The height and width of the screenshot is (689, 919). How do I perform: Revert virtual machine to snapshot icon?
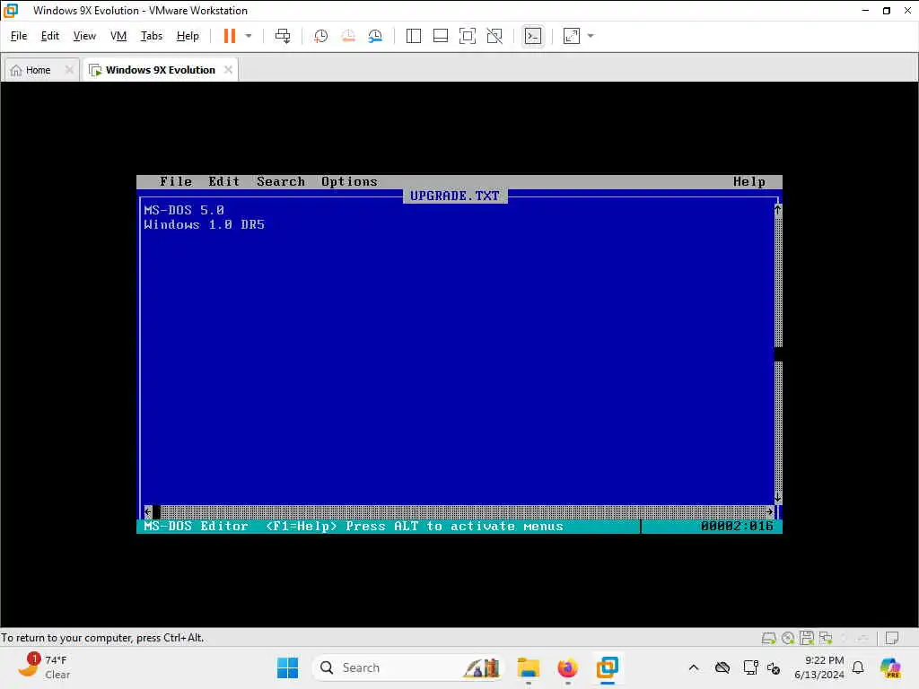click(x=348, y=36)
